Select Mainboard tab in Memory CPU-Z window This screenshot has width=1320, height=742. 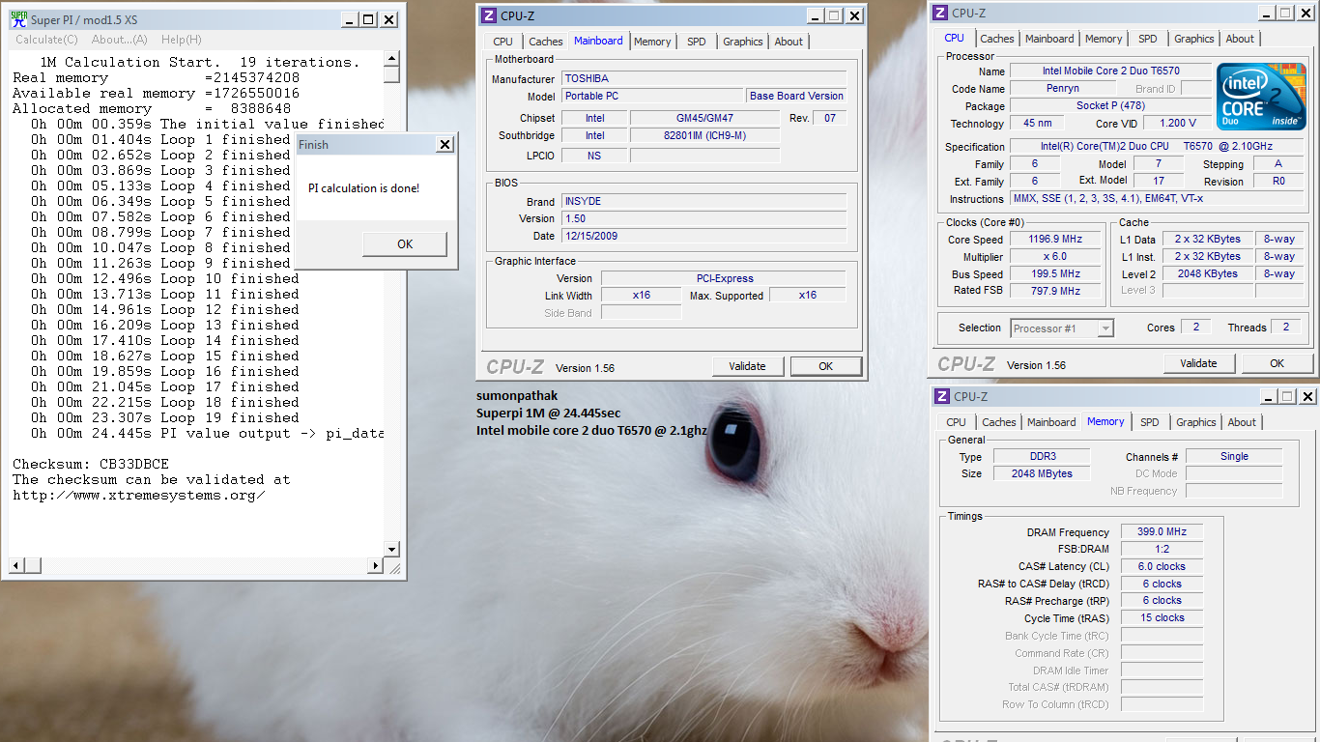pyautogui.click(x=1051, y=422)
